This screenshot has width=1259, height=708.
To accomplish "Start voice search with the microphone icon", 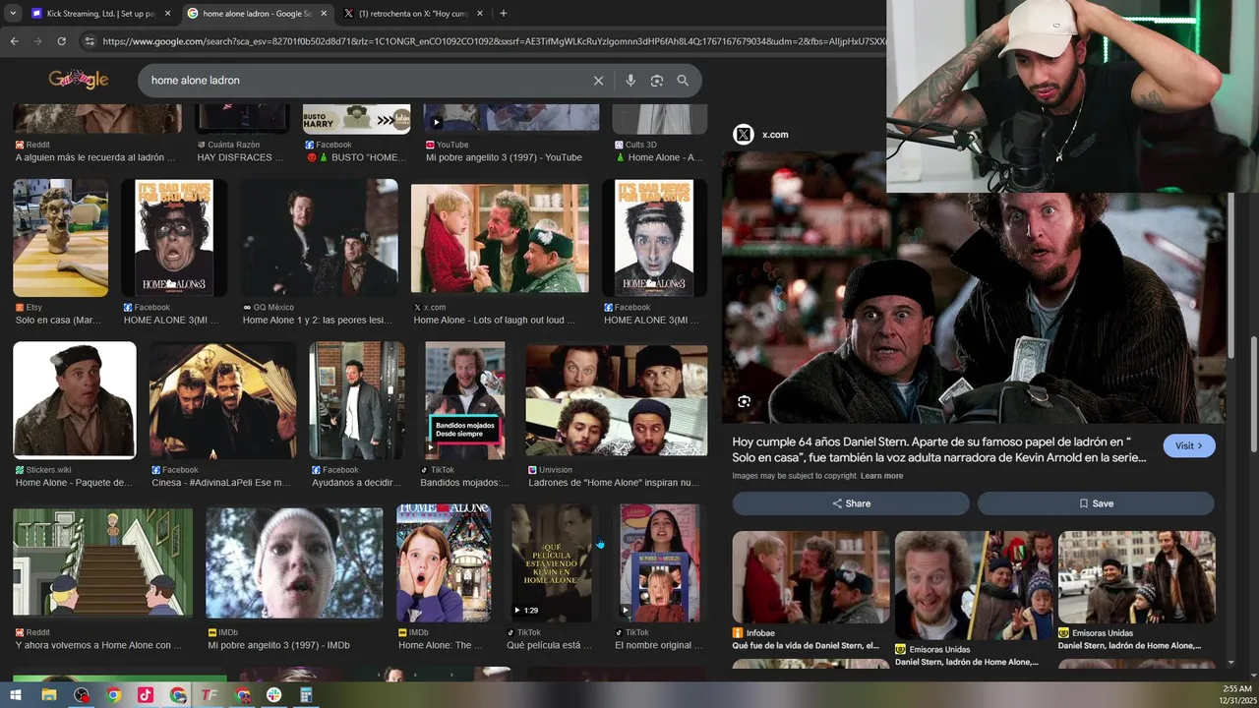I will coord(630,81).
